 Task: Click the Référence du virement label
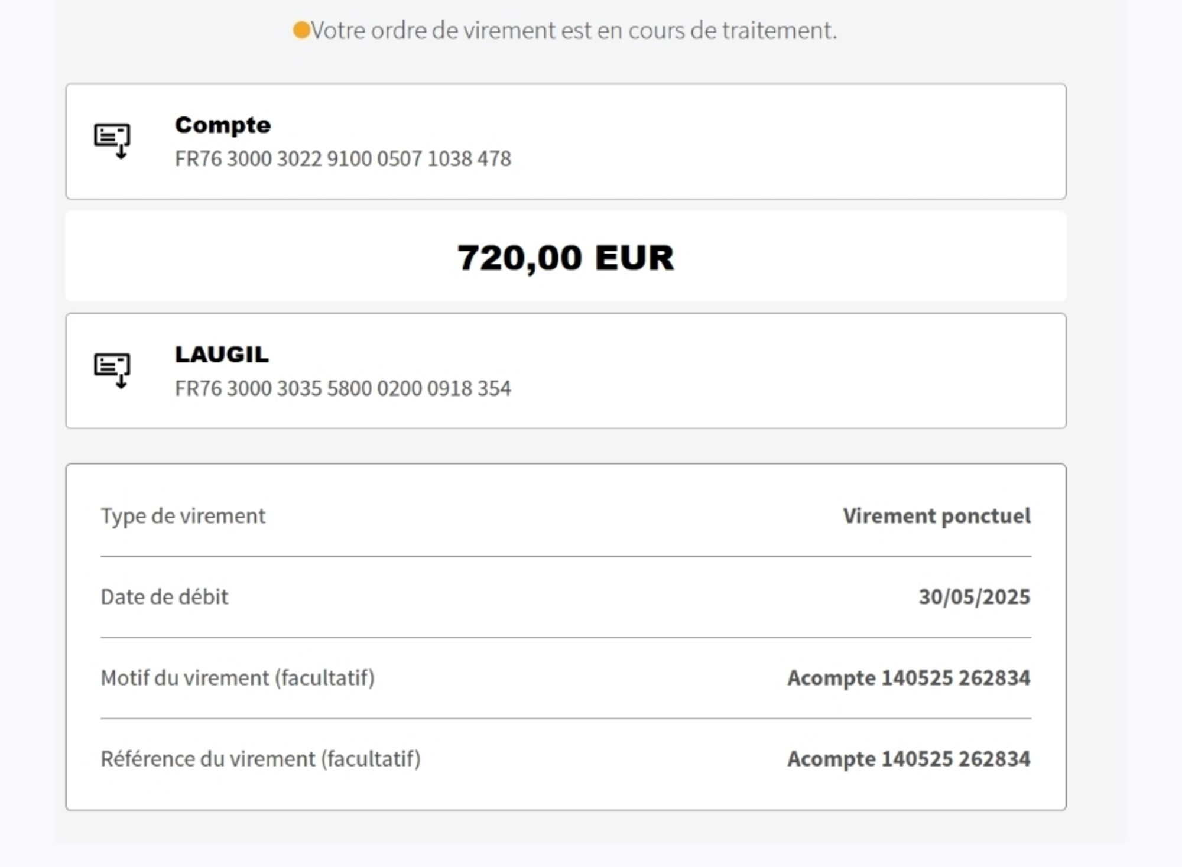[x=261, y=759]
